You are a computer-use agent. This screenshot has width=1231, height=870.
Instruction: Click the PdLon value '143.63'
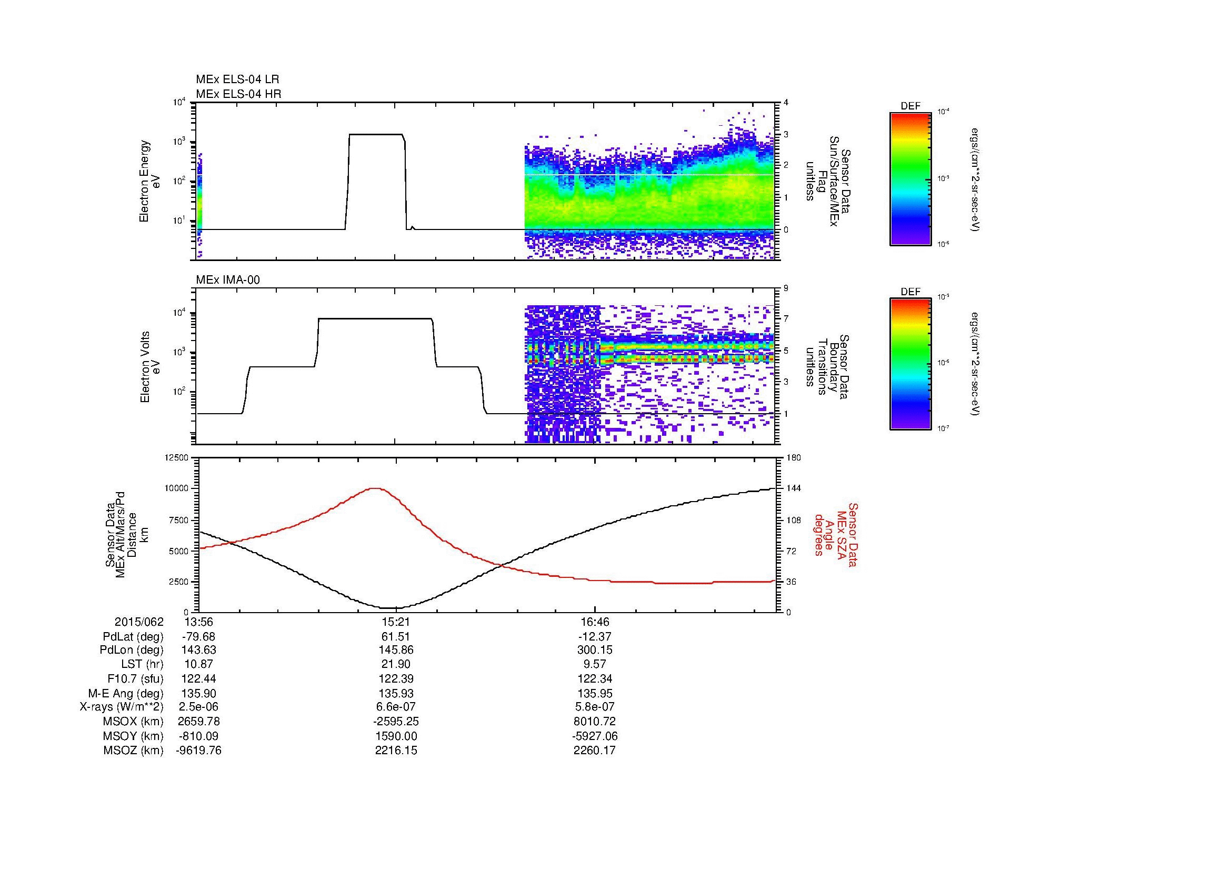pos(198,650)
